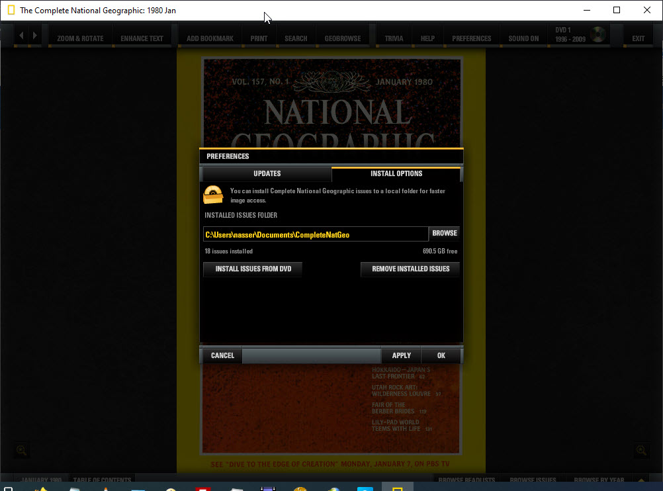Apply the preference changes
The height and width of the screenshot is (491, 663).
pos(401,355)
